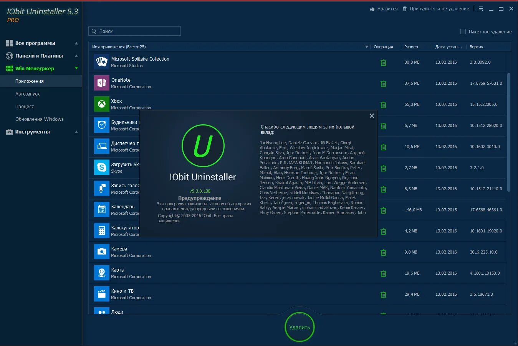Open the Приложения sidebar item
This screenshot has height=346, width=518.
41,81
